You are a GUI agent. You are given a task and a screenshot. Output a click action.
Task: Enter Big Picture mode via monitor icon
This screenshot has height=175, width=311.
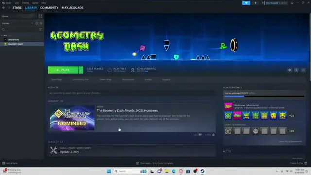[292, 3]
